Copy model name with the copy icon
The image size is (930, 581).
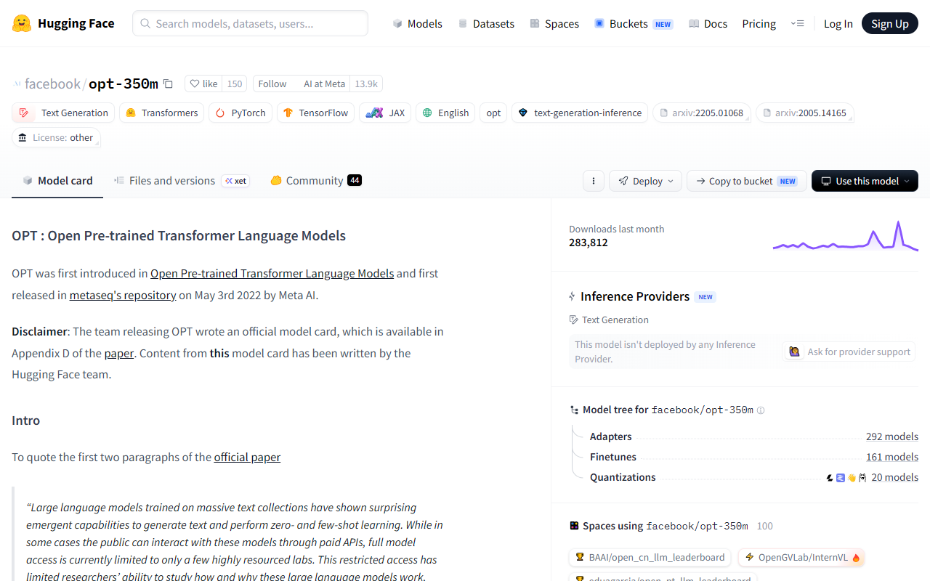tap(168, 84)
